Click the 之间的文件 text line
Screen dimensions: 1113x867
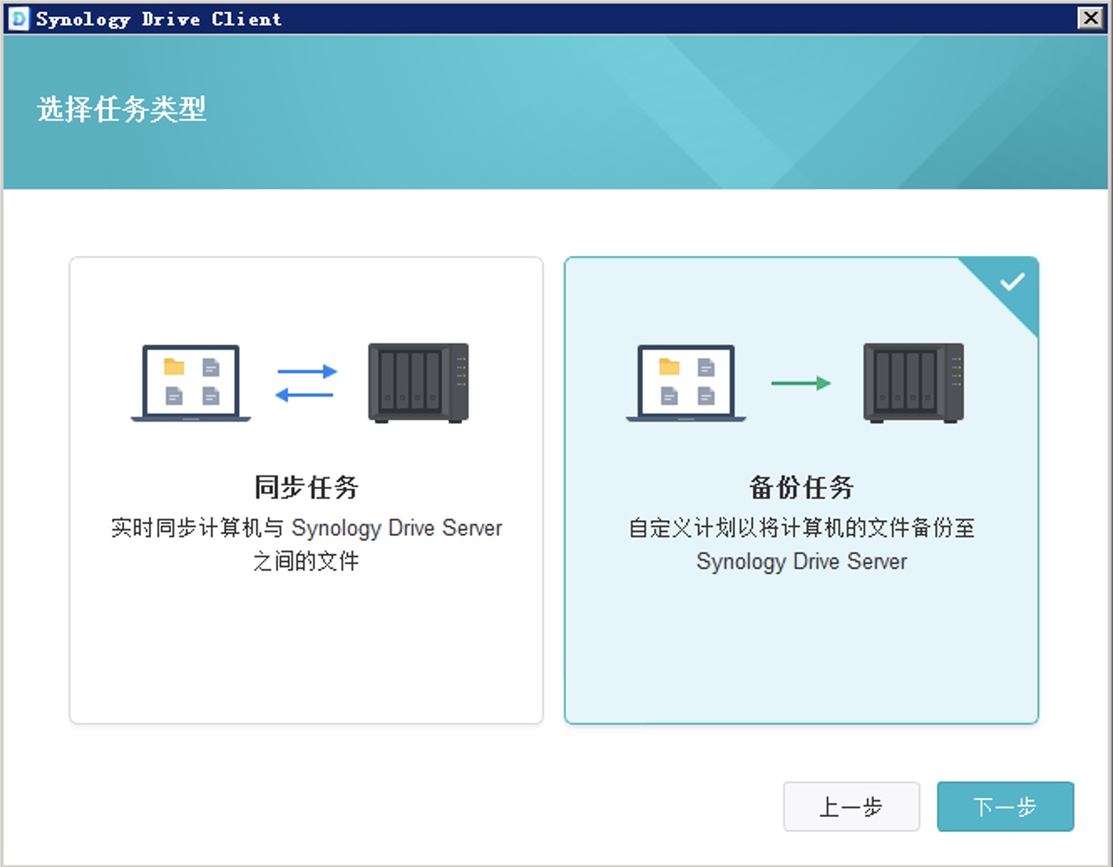[306, 561]
